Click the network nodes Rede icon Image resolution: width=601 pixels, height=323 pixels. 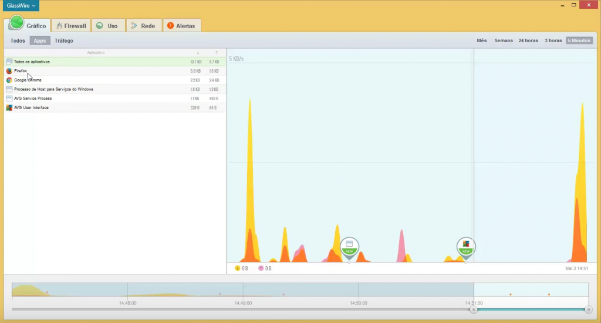[134, 26]
